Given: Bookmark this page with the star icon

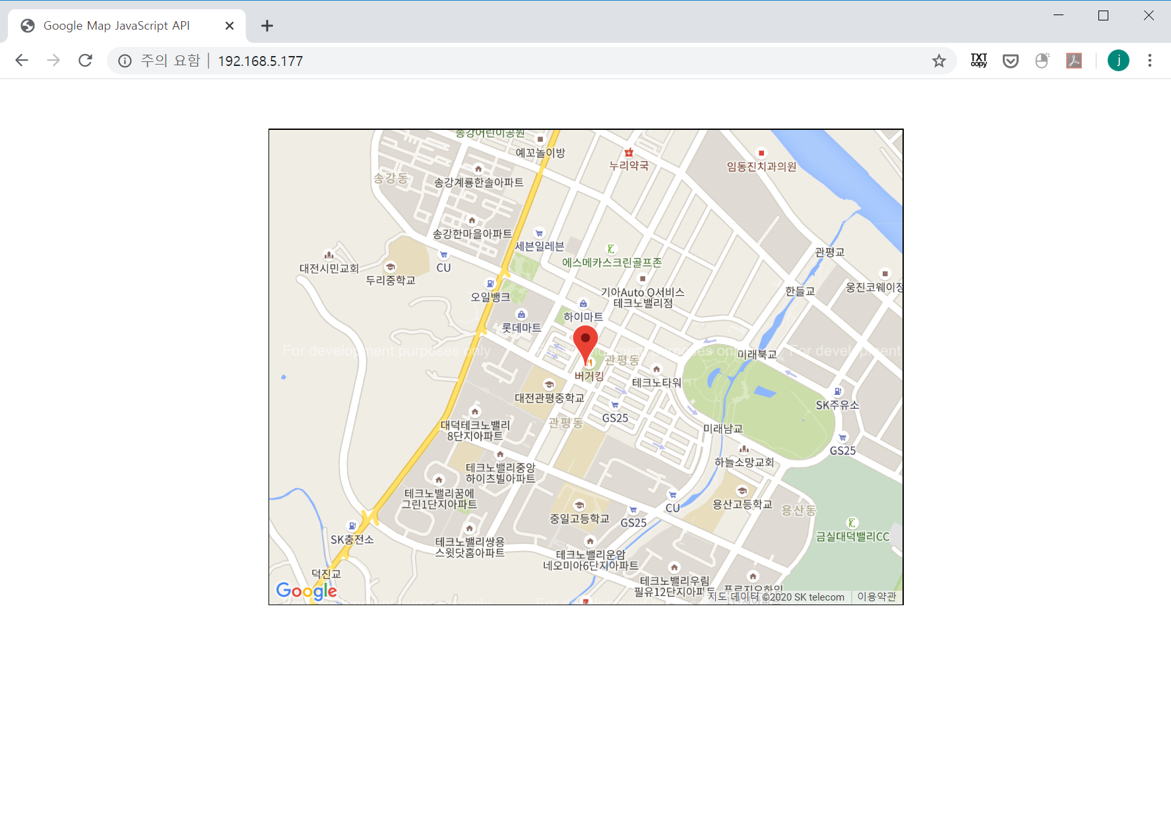Looking at the screenshot, I should click(x=939, y=61).
